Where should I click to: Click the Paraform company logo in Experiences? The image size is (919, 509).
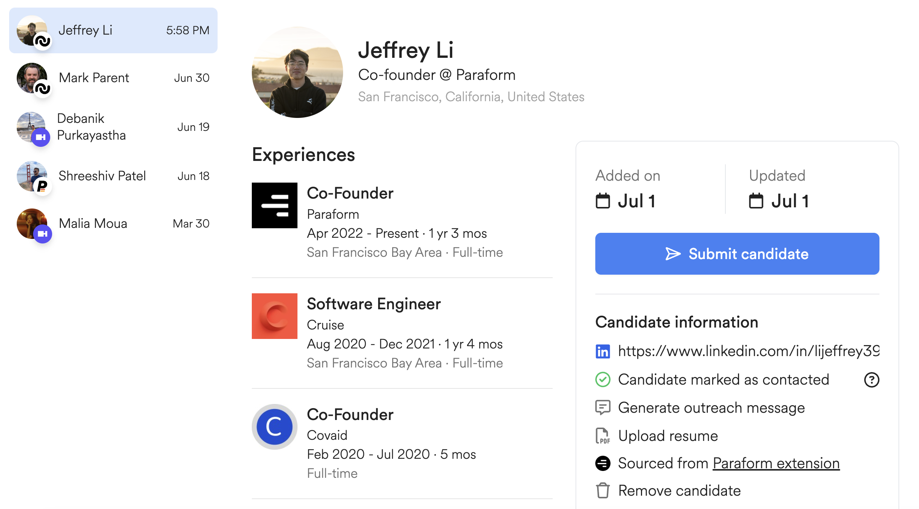(275, 205)
